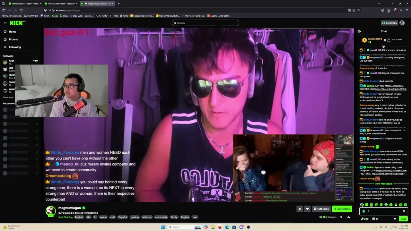Open emote picker in chat input
This screenshot has height=231, width=411.
(404, 211)
